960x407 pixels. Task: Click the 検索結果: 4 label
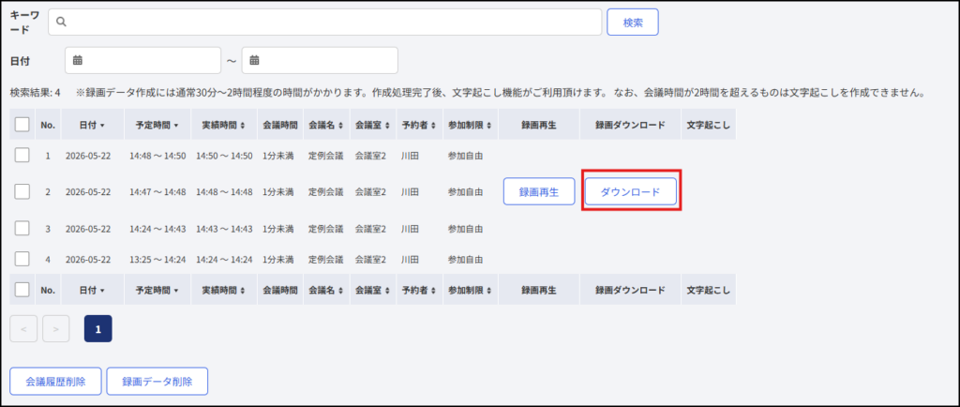[35, 93]
